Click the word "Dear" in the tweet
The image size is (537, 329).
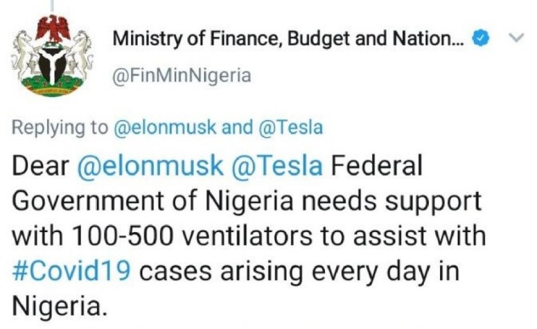coord(40,167)
